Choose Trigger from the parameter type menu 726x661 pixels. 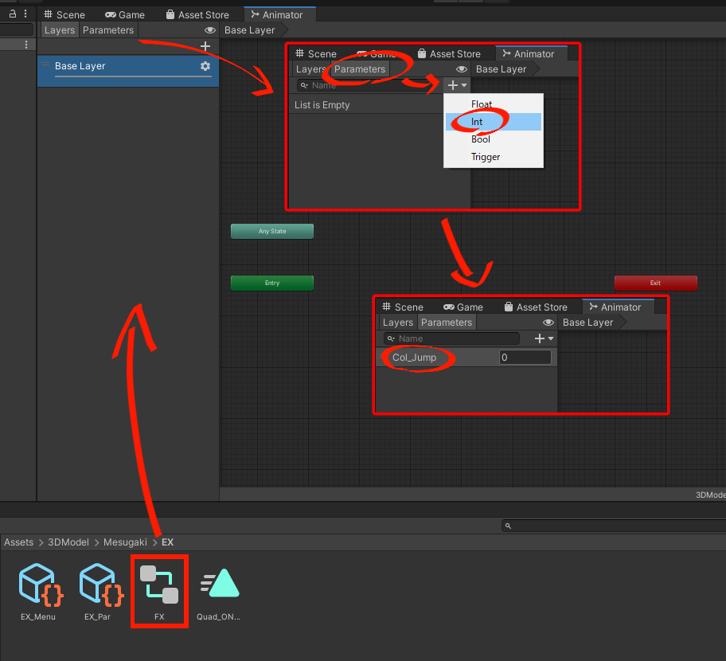coord(486,157)
